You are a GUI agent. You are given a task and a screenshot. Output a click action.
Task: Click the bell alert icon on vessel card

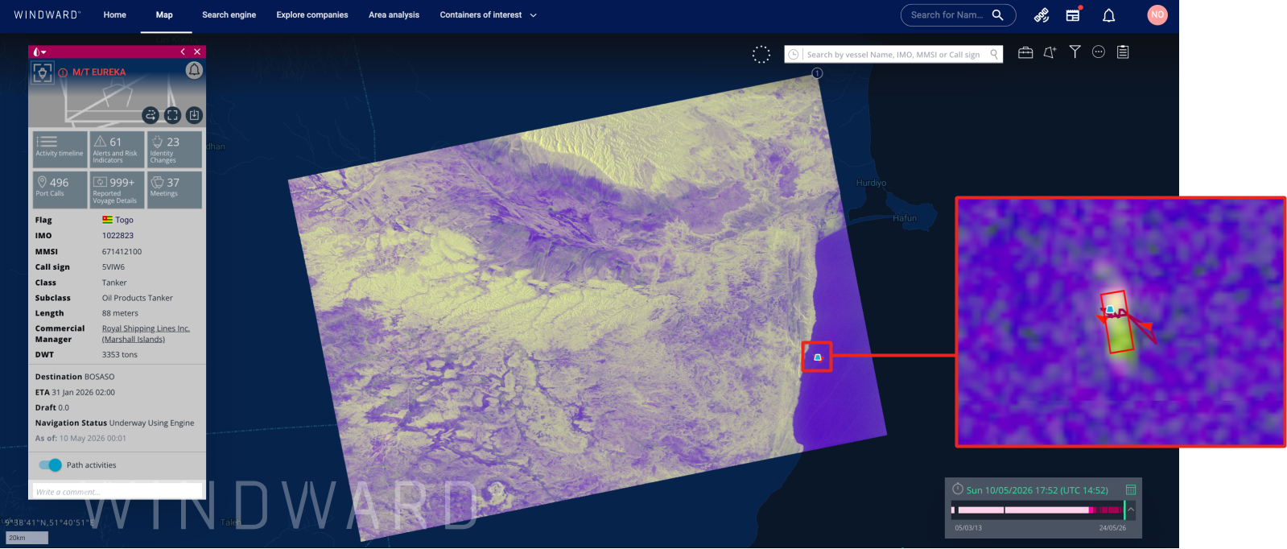coord(194,70)
